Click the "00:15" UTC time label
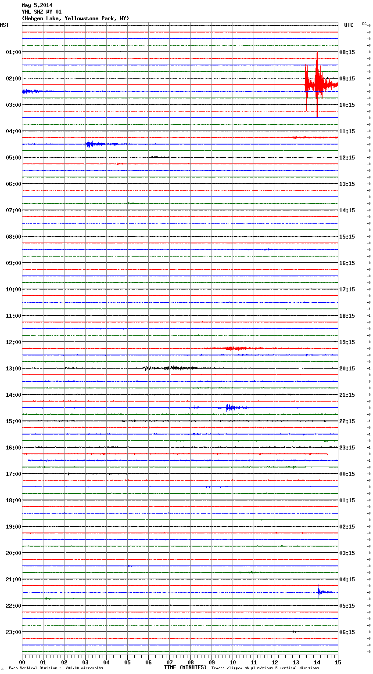Image resolution: width=373 pixels, height=674 pixels. [x=347, y=474]
